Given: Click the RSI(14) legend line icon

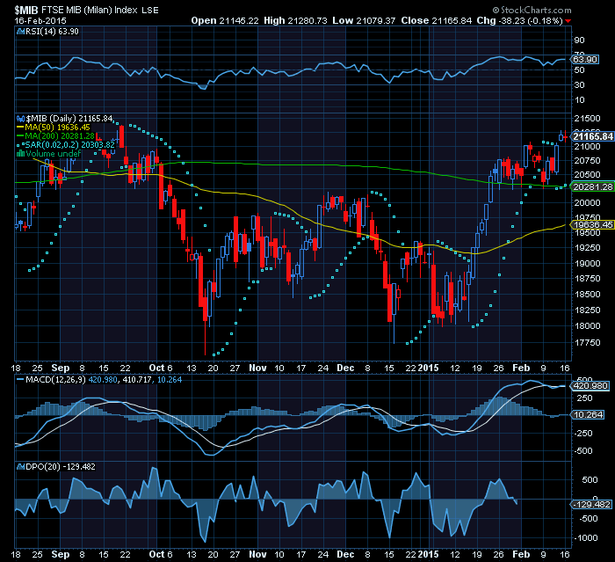Looking at the screenshot, I should [20, 32].
